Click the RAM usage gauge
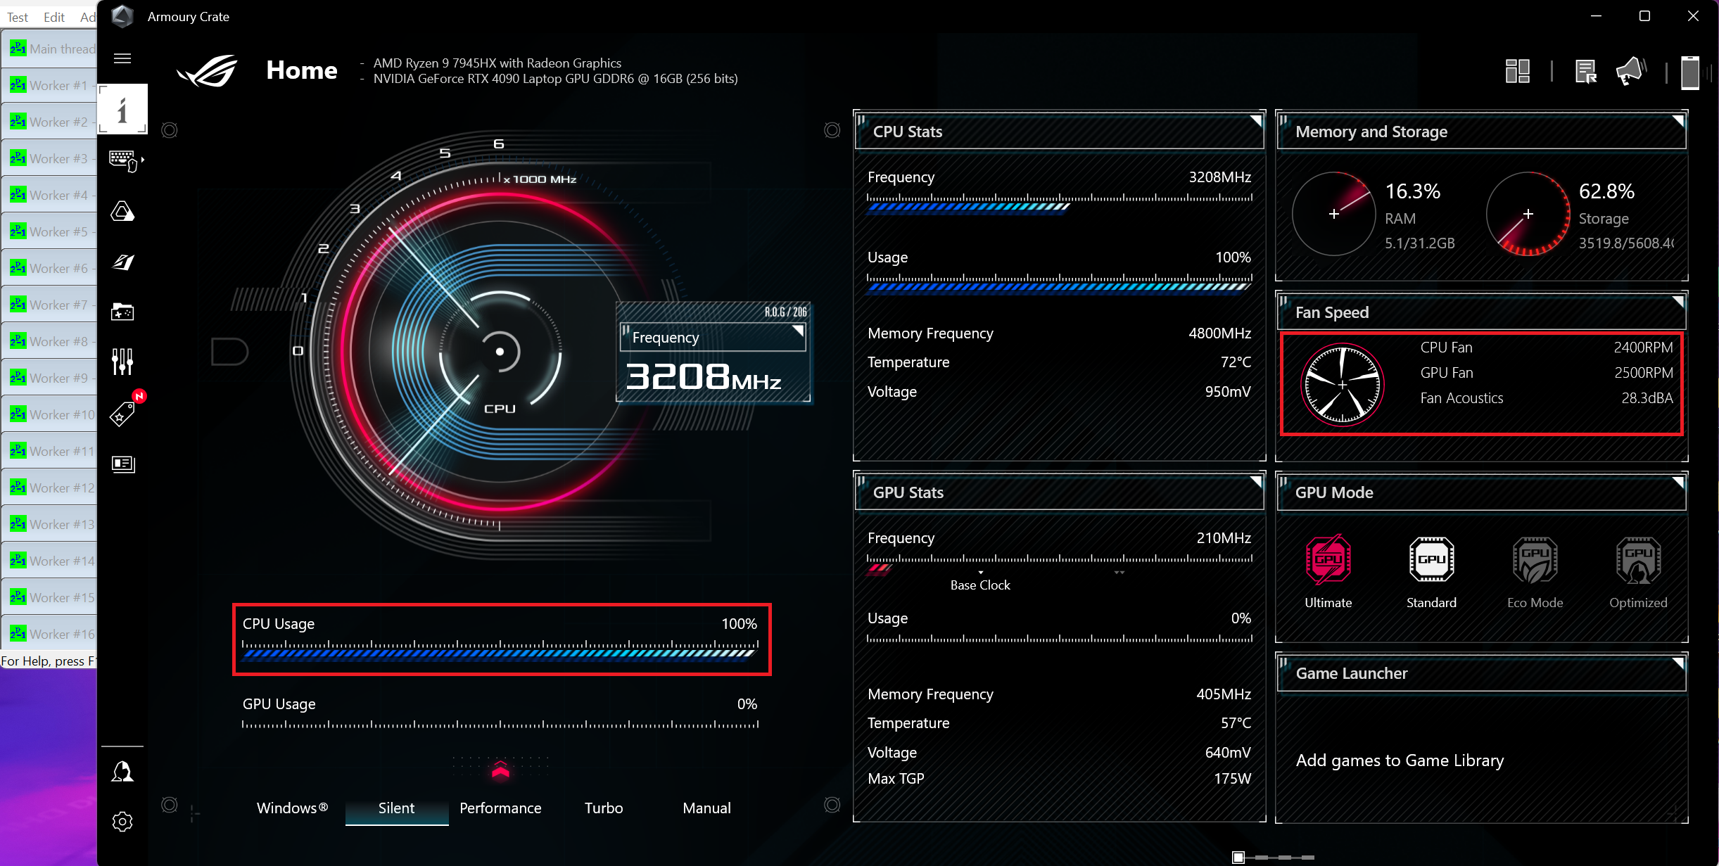The height and width of the screenshot is (866, 1719). click(1333, 214)
